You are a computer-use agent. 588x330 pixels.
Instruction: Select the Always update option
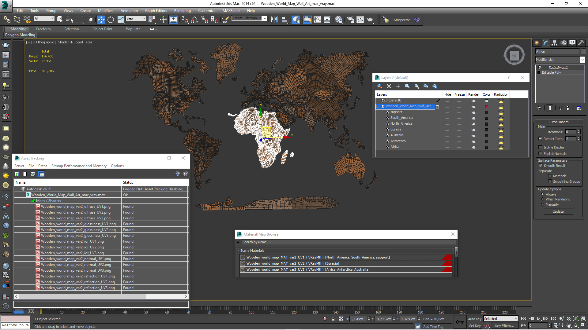pos(543,194)
